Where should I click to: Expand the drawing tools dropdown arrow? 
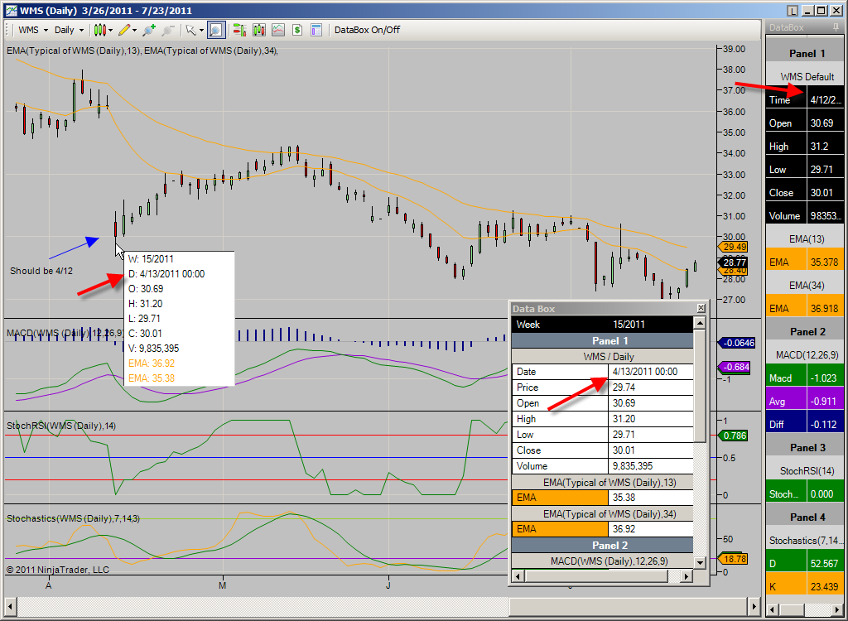pyautogui.click(x=135, y=31)
